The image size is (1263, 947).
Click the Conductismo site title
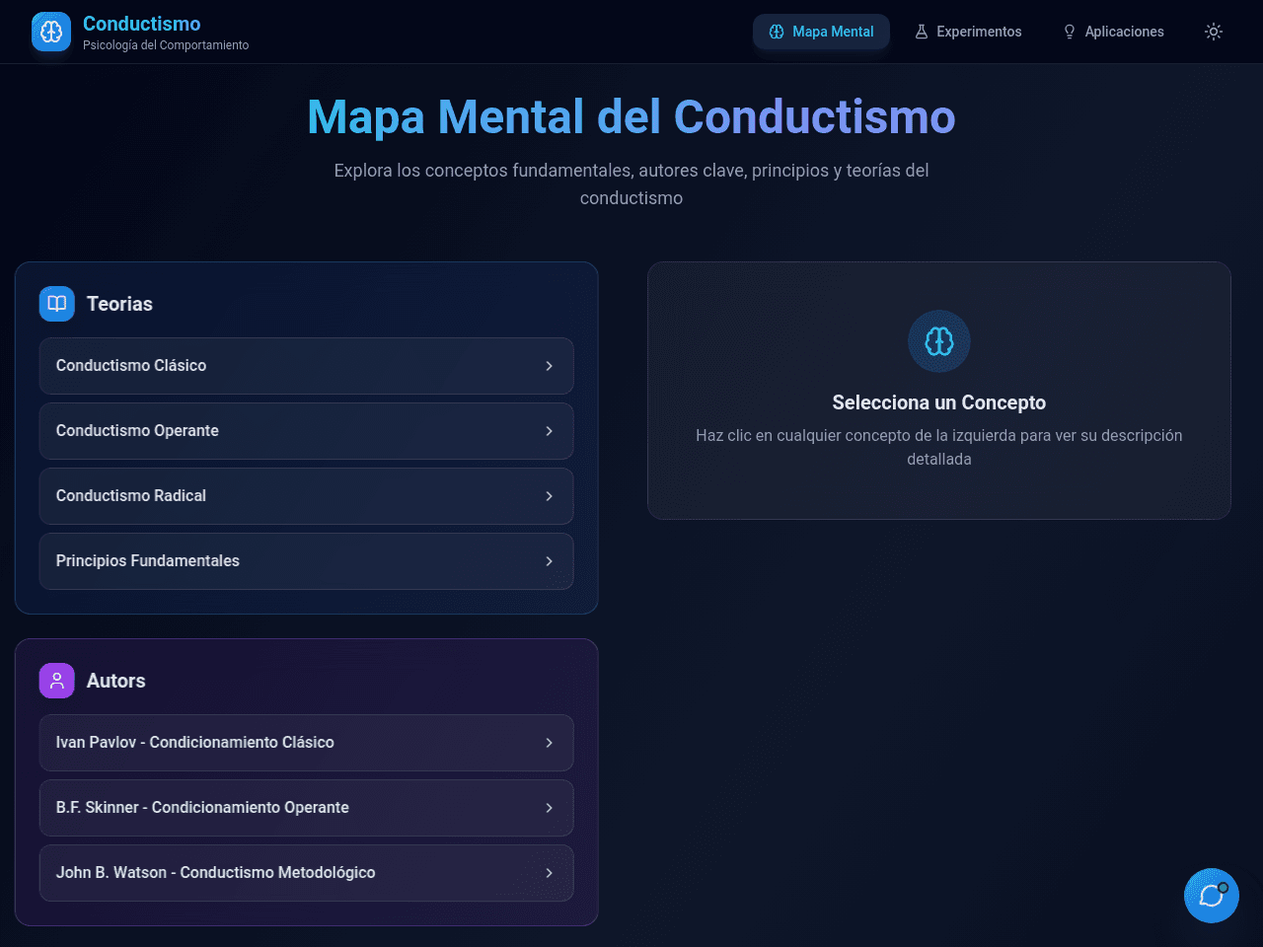point(142,24)
